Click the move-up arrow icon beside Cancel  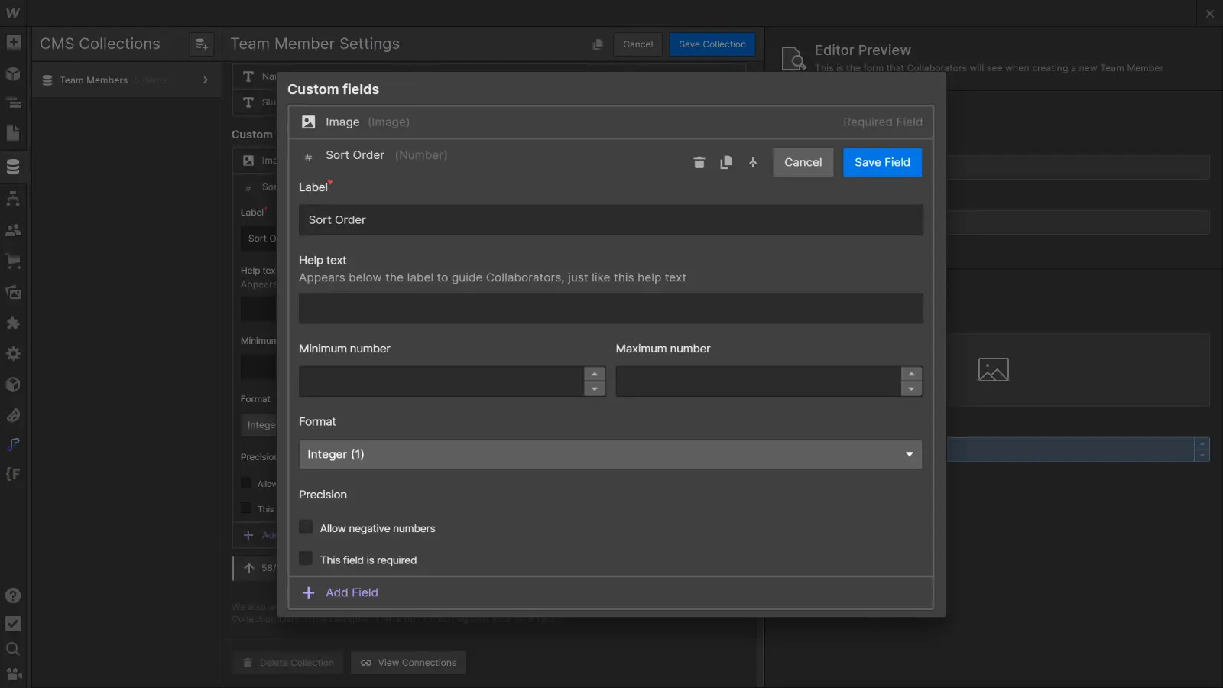(753, 162)
